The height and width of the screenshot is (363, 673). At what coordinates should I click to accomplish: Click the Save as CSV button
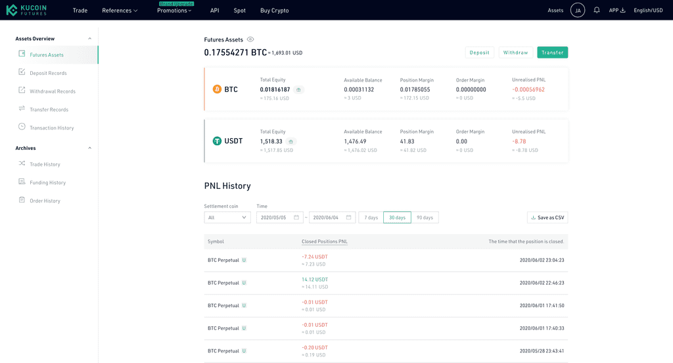click(547, 218)
